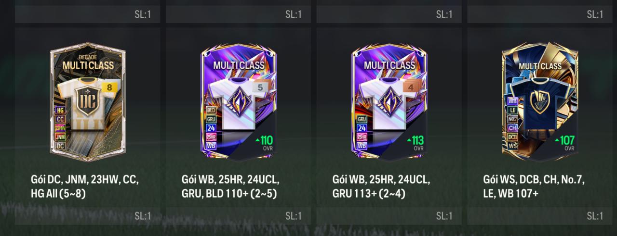Click the HG class tag on Decade card
617x236 pixels.
tap(60, 110)
